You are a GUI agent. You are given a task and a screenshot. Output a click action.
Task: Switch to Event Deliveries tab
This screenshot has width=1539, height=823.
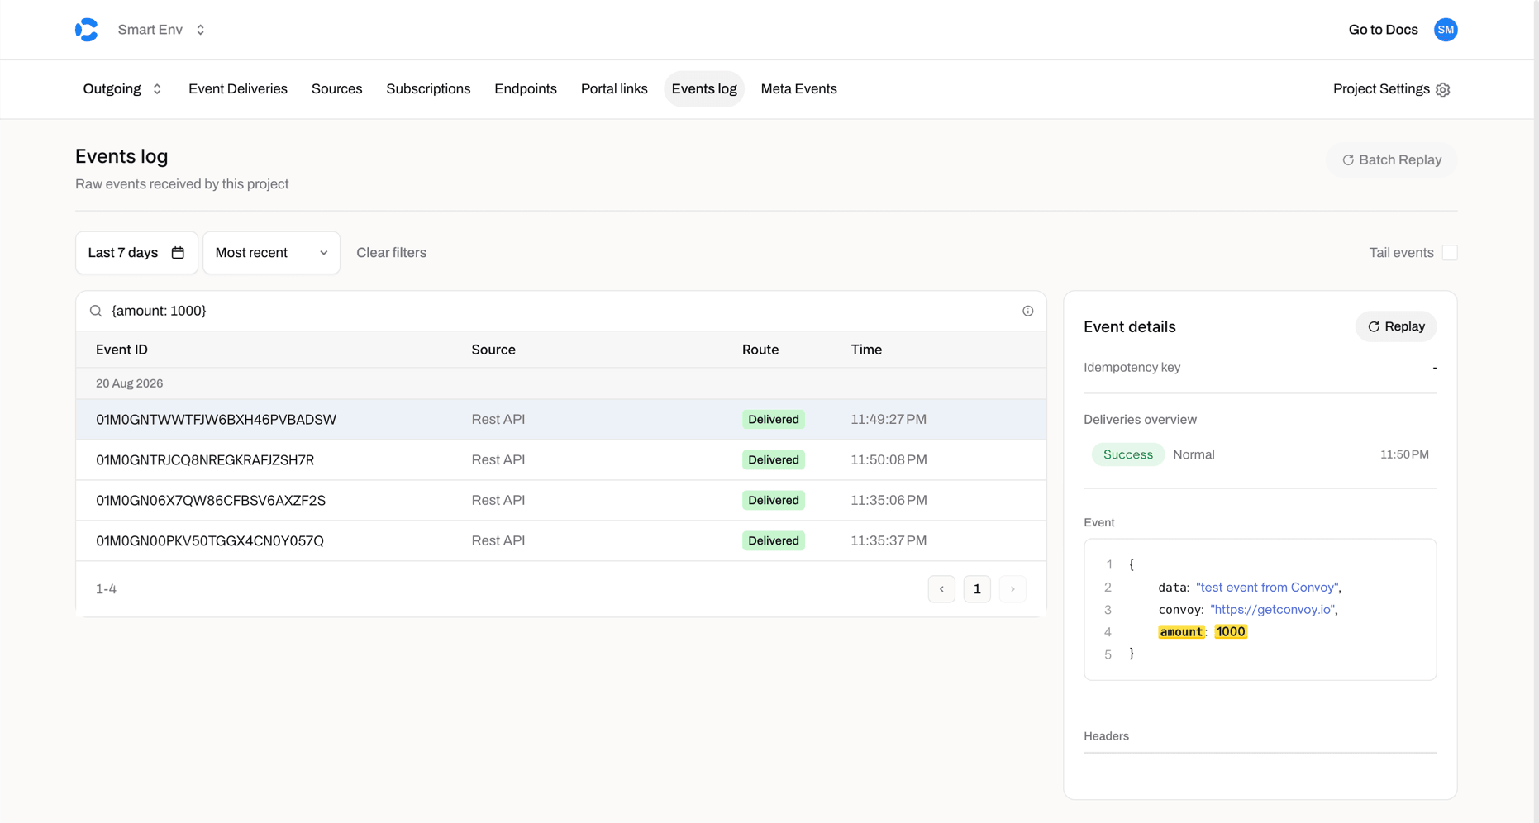[x=238, y=89]
